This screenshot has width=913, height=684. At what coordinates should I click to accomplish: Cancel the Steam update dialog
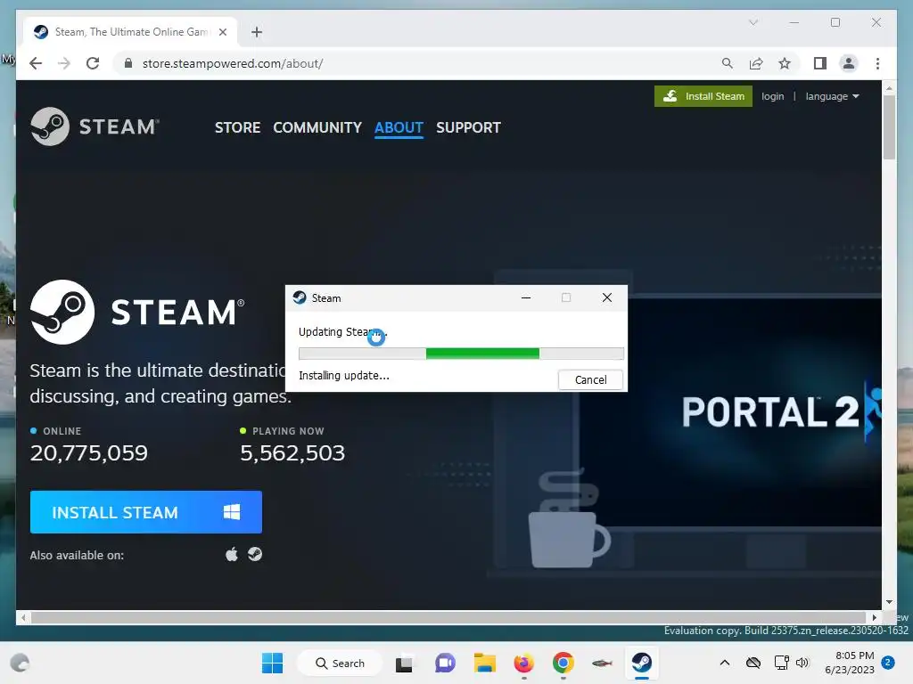pyautogui.click(x=590, y=379)
